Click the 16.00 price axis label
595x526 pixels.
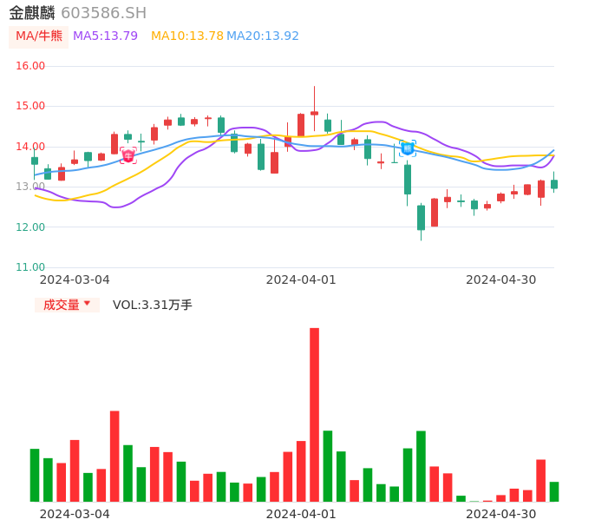point(30,66)
